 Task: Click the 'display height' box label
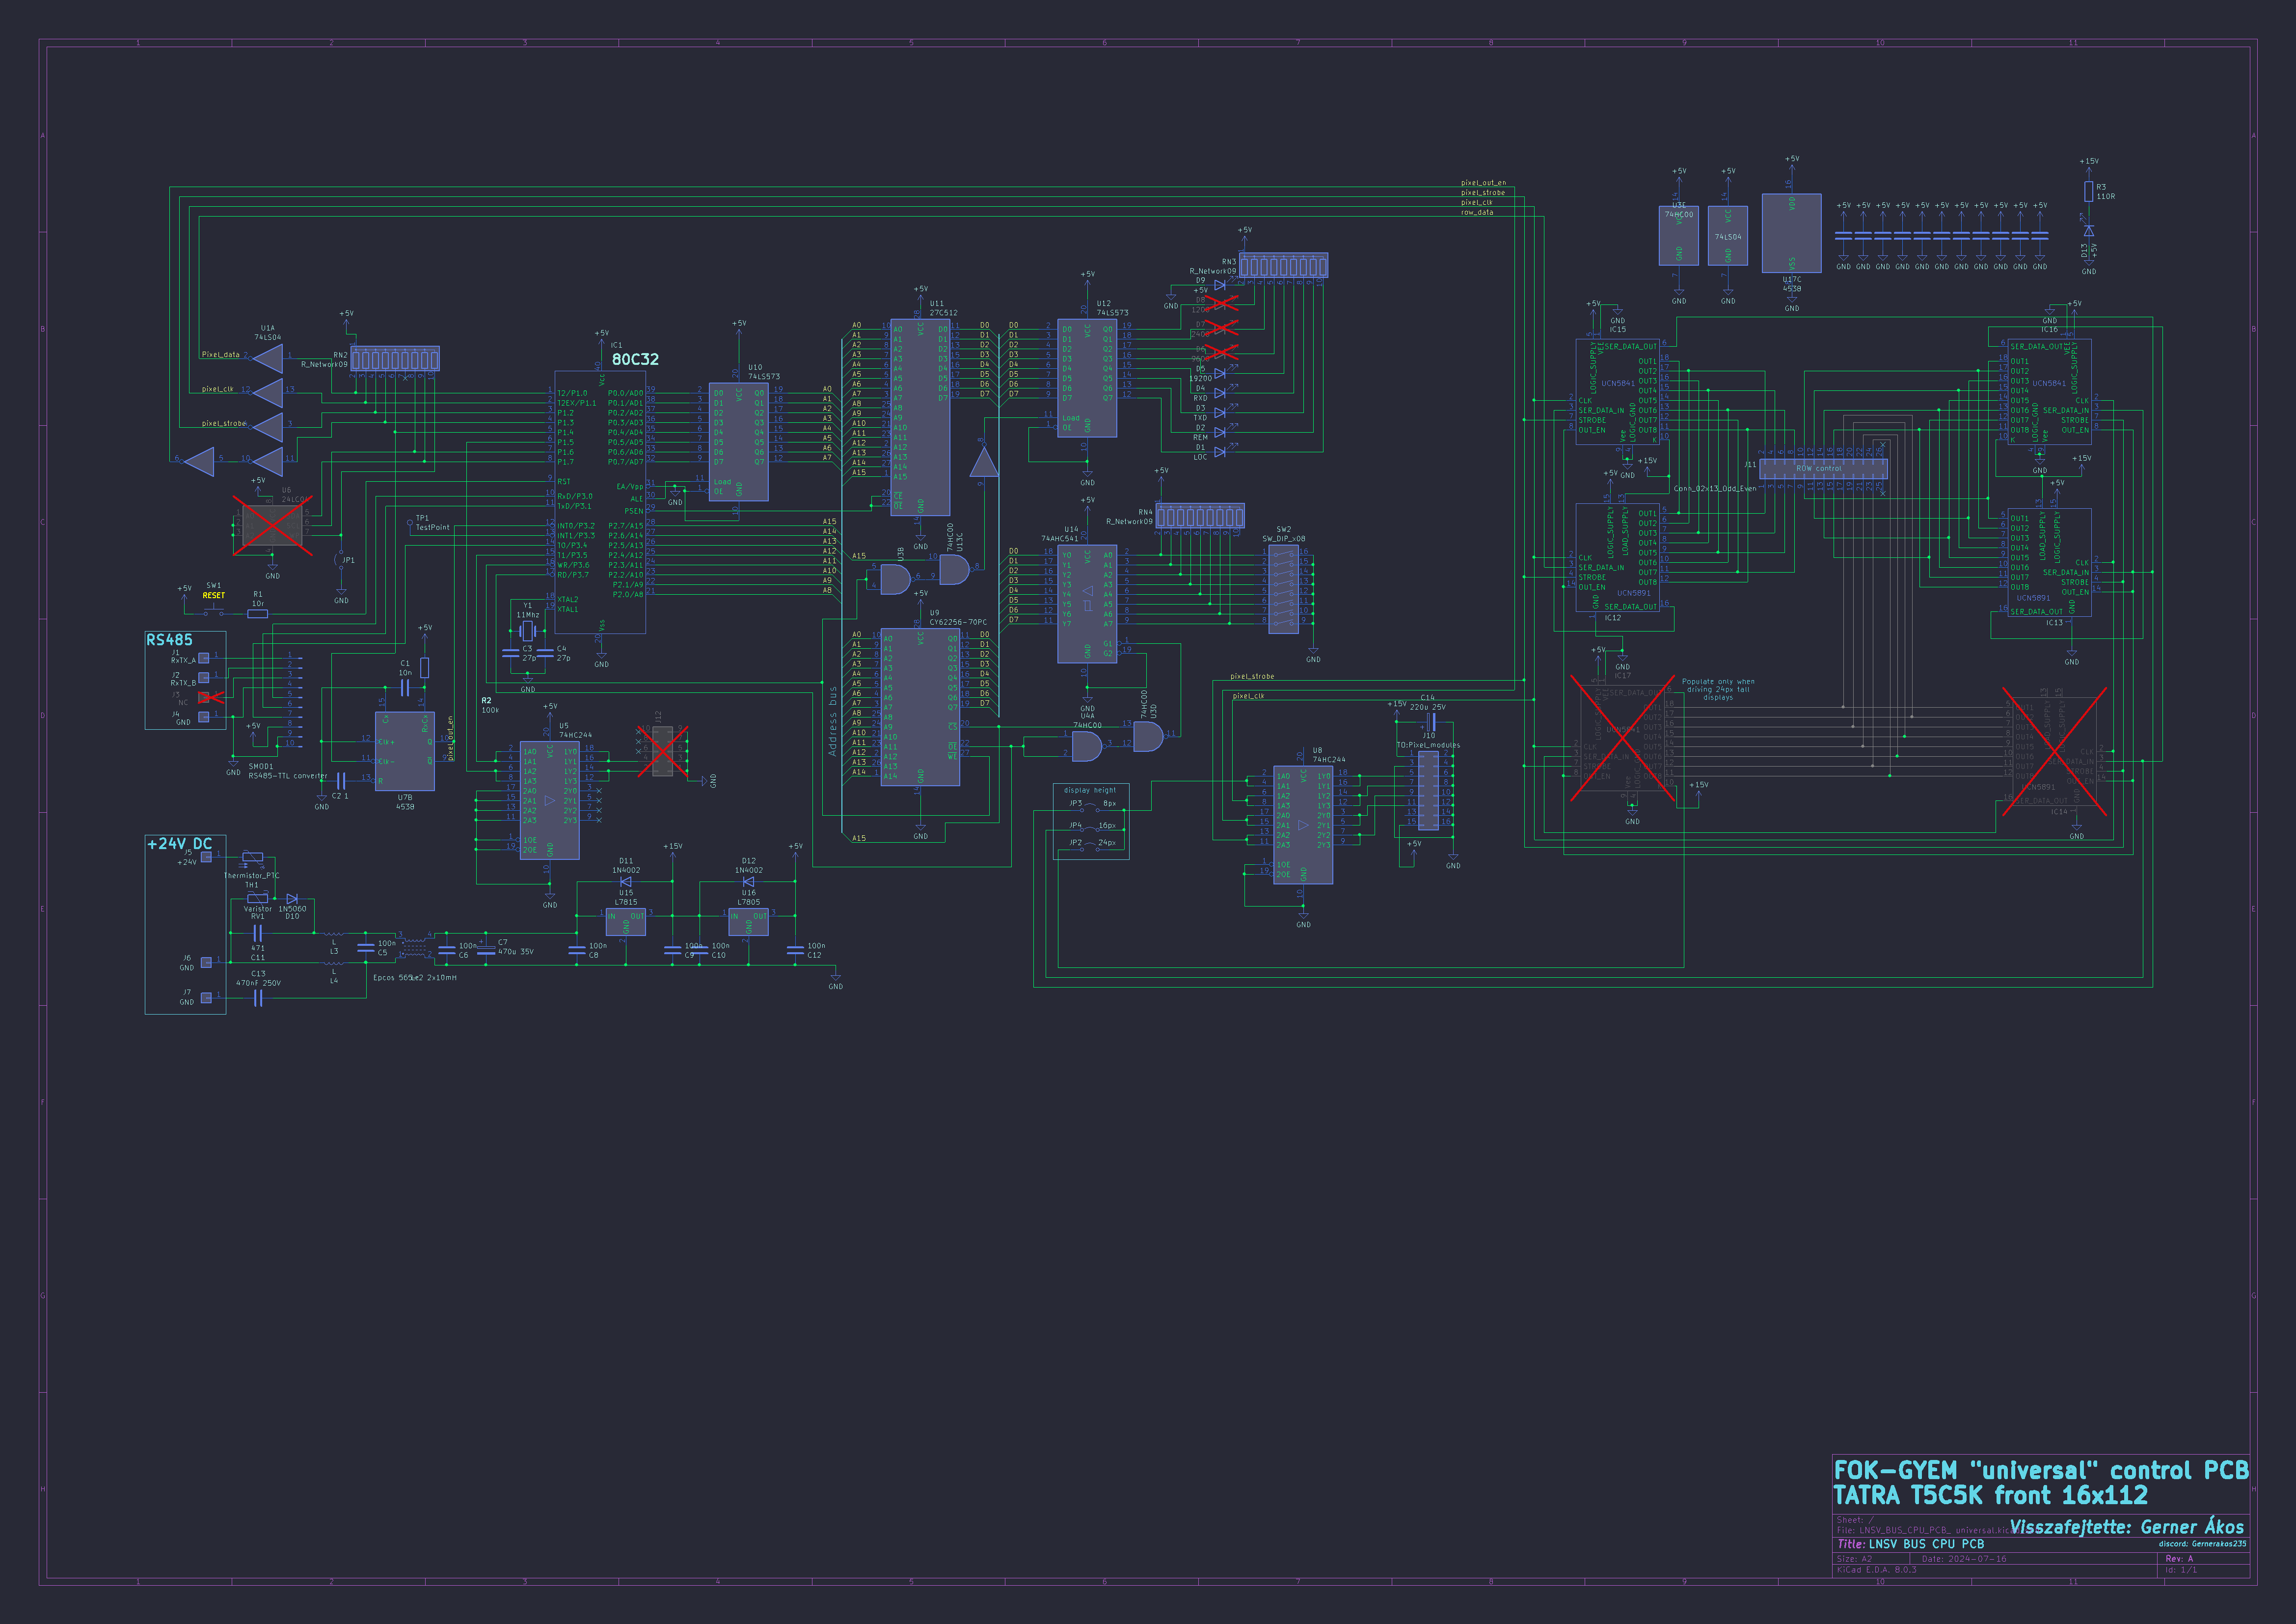coord(1089,791)
